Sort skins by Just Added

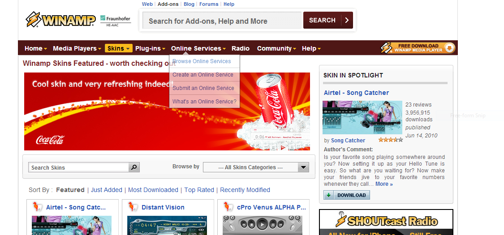pos(106,190)
